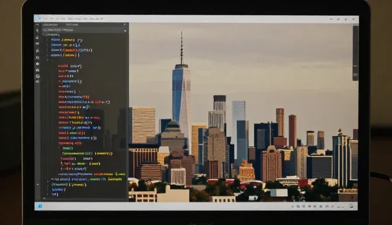Click the first menu item in the title bar
Image resolution: width=392 pixels, height=225 pixels.
(45, 18)
